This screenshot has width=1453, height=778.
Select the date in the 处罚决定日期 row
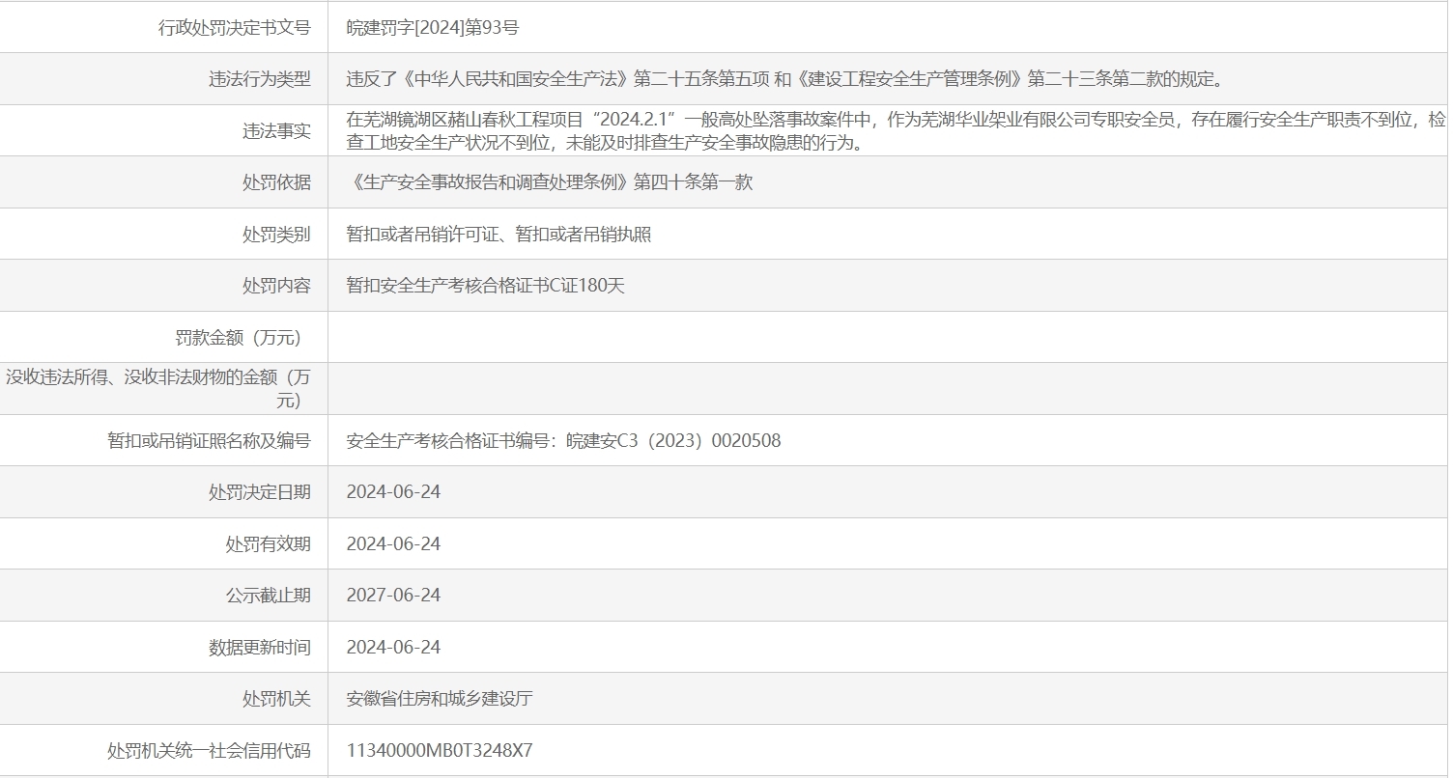tap(394, 491)
